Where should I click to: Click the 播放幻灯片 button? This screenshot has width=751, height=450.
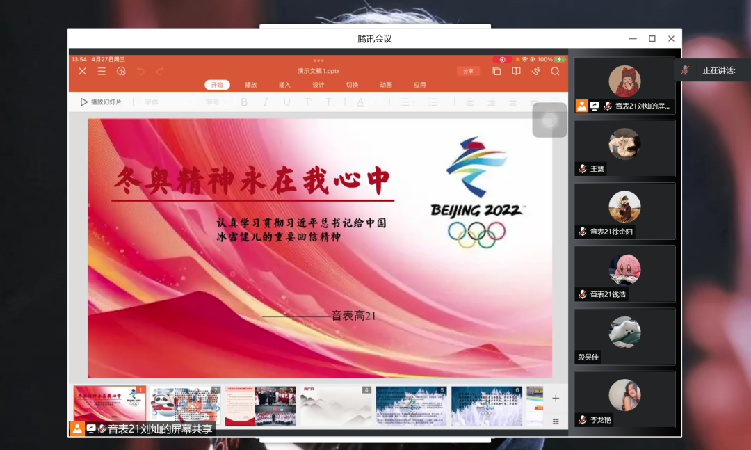(101, 102)
